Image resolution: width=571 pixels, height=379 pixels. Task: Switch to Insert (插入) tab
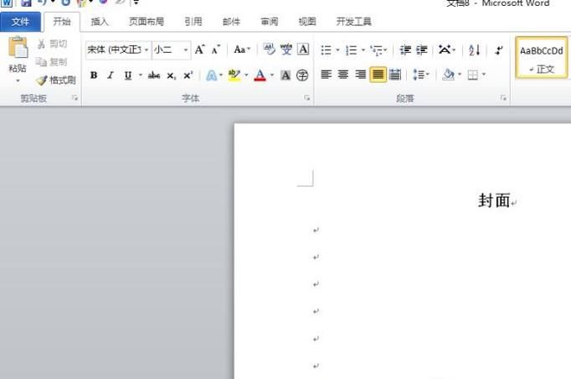100,22
